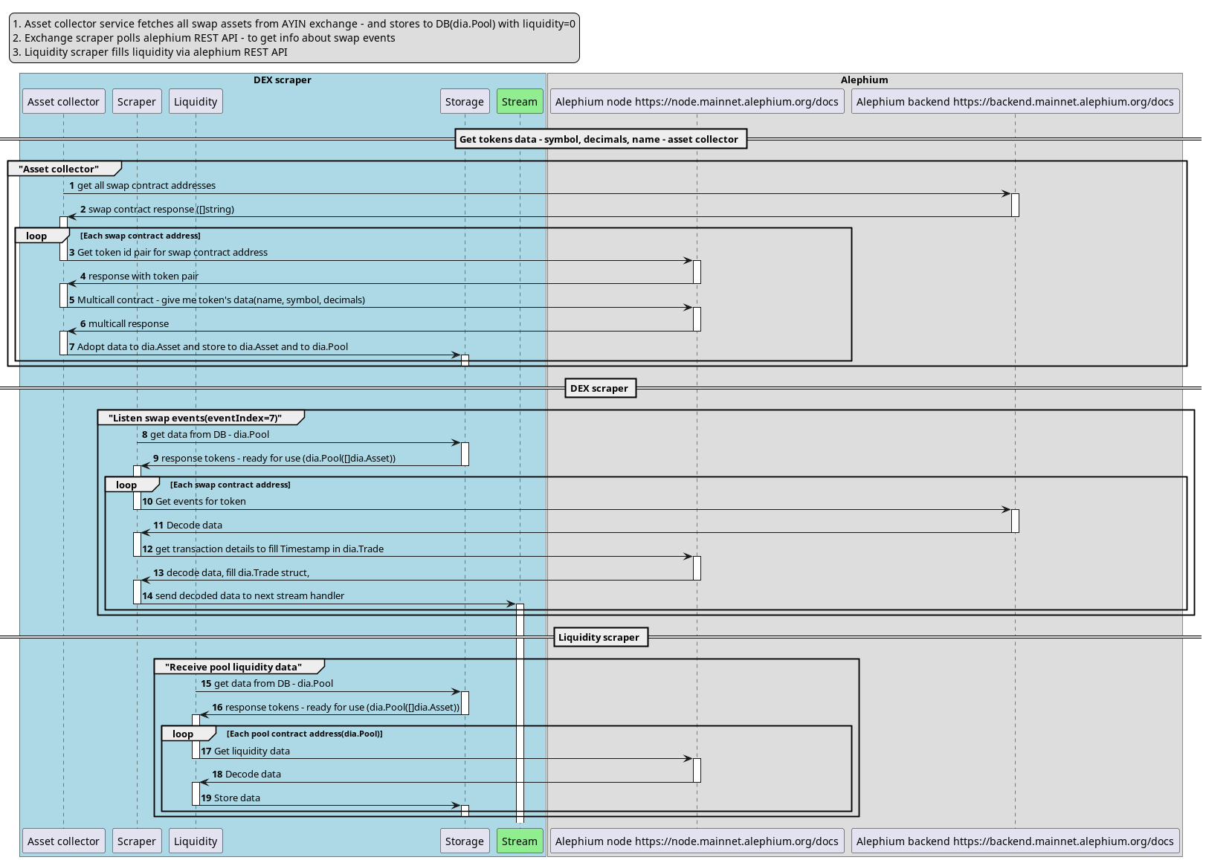This screenshot has width=1206, height=860.
Task: Click the top Asset collector participant box
Action: click(x=63, y=102)
